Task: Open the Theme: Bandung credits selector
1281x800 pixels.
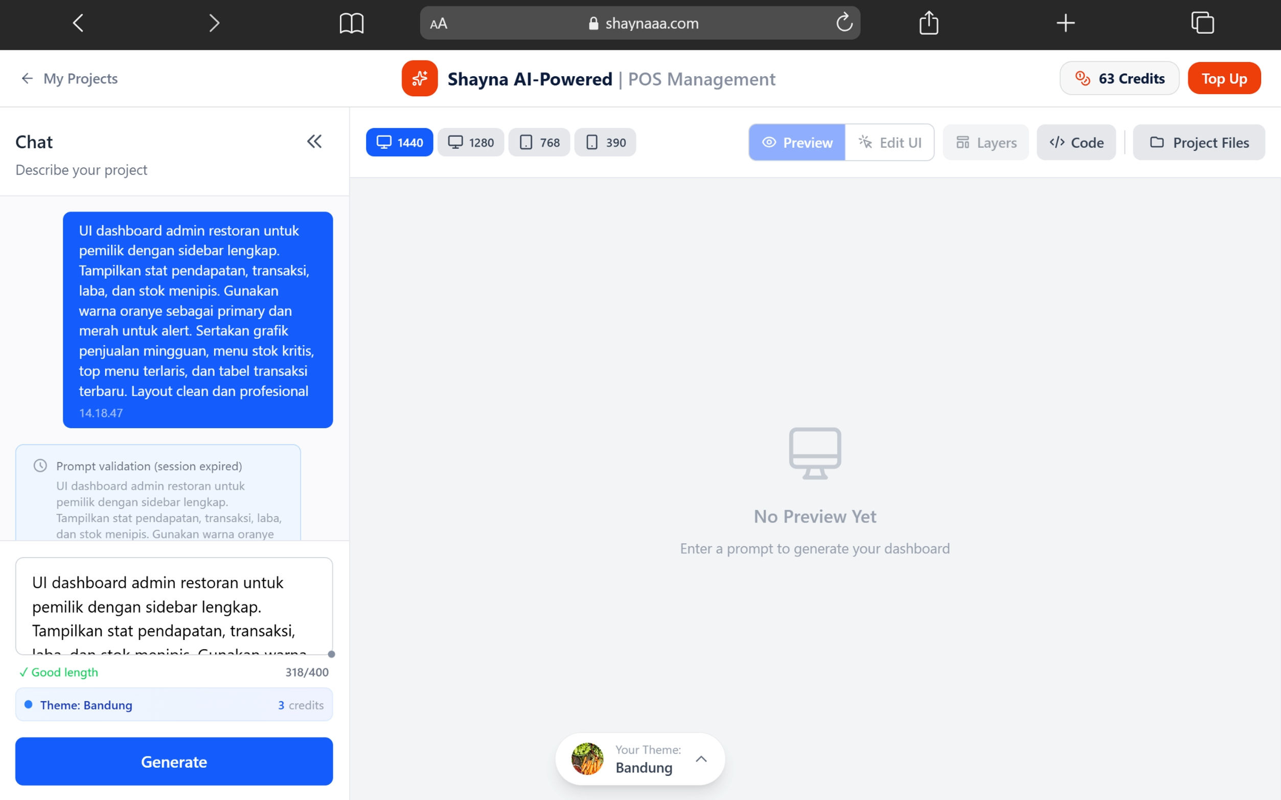Action: [174, 705]
